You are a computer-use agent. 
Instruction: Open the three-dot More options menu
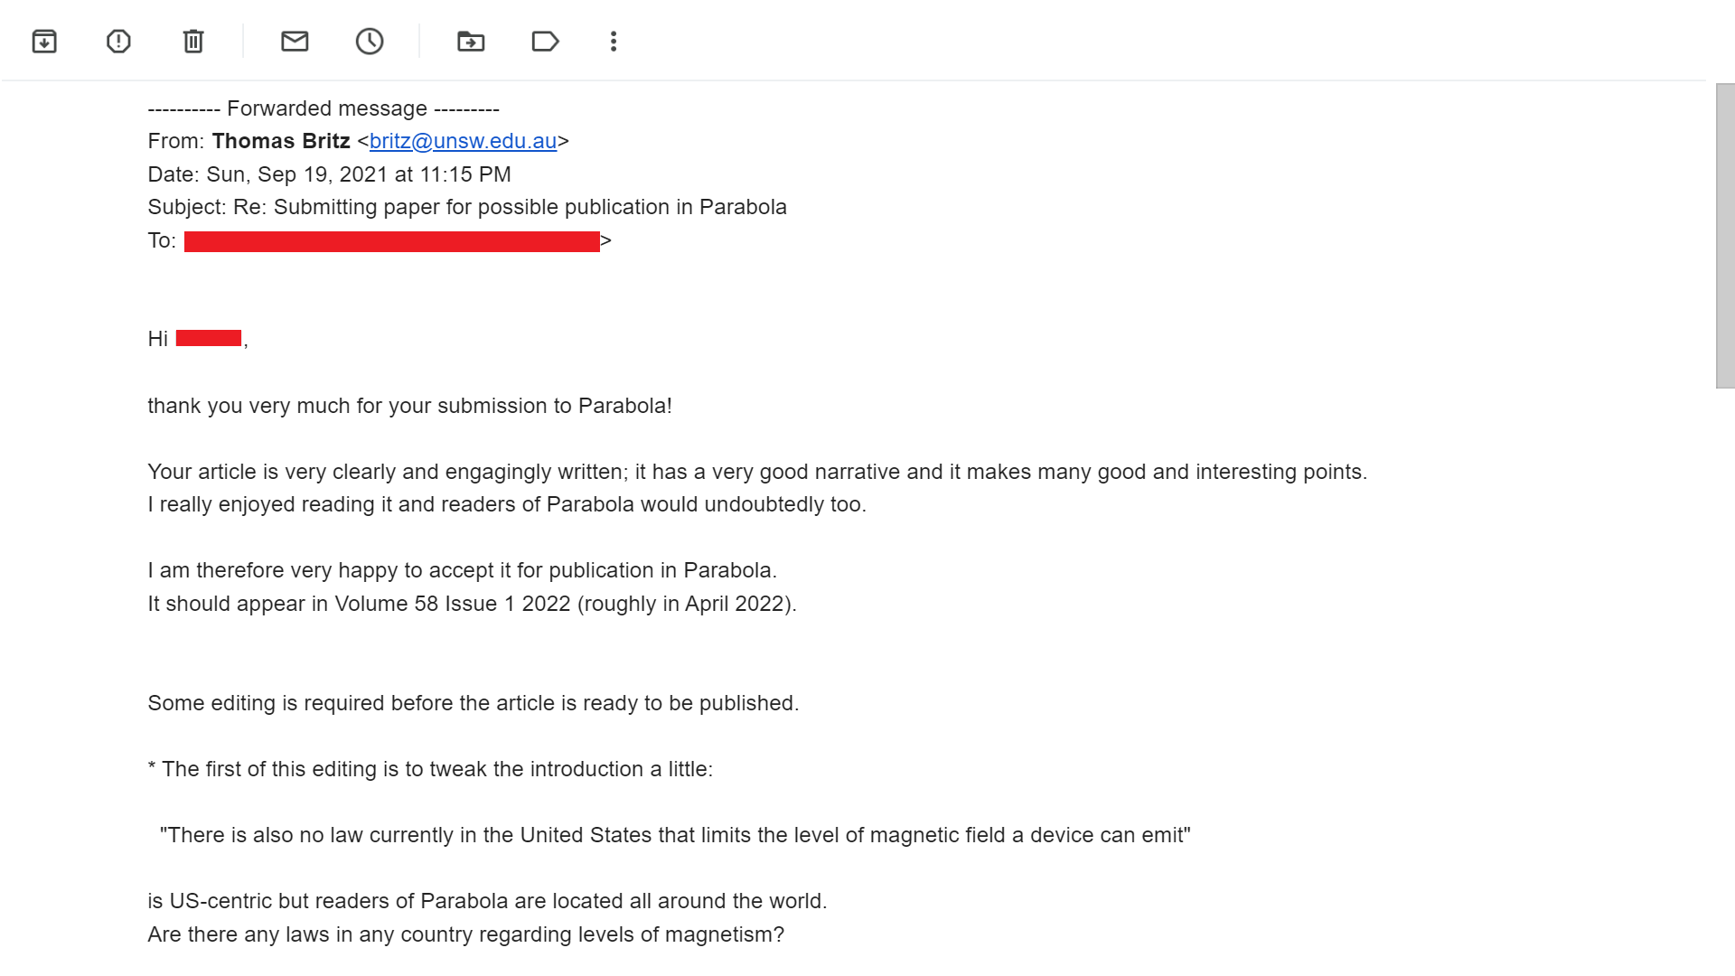point(614,42)
